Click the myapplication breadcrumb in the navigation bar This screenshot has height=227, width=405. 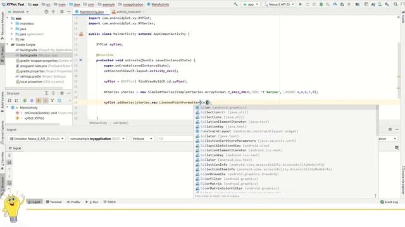(x=131, y=4)
